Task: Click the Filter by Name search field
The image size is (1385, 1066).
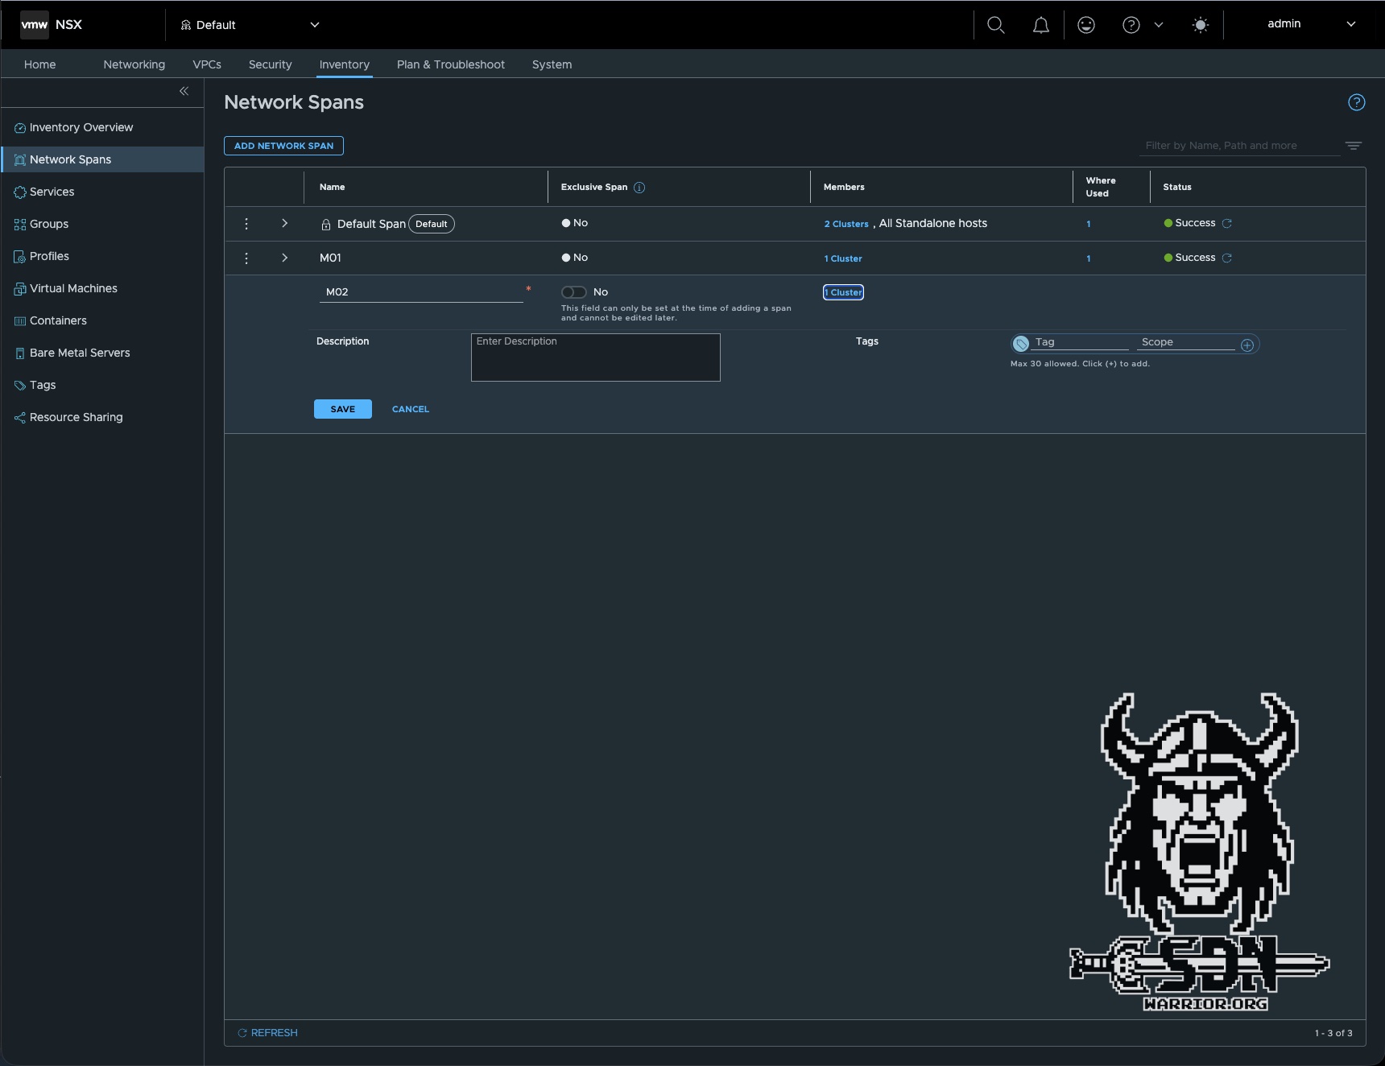Action: tap(1240, 146)
